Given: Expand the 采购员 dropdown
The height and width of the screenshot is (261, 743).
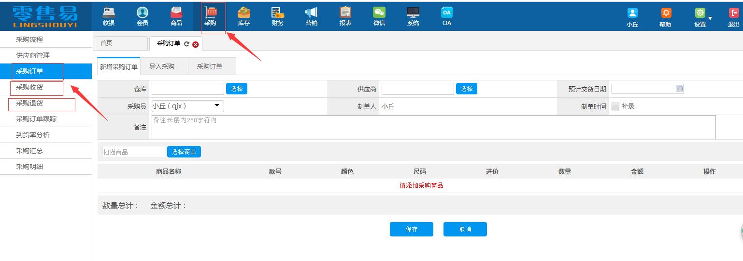Looking at the screenshot, I should point(216,105).
